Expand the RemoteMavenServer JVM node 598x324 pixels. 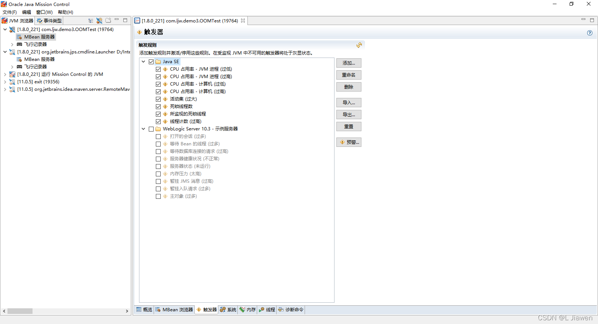(5, 89)
